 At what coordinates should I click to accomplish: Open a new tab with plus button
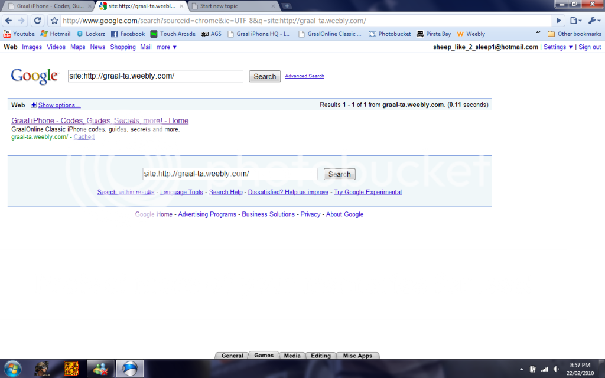tap(287, 6)
